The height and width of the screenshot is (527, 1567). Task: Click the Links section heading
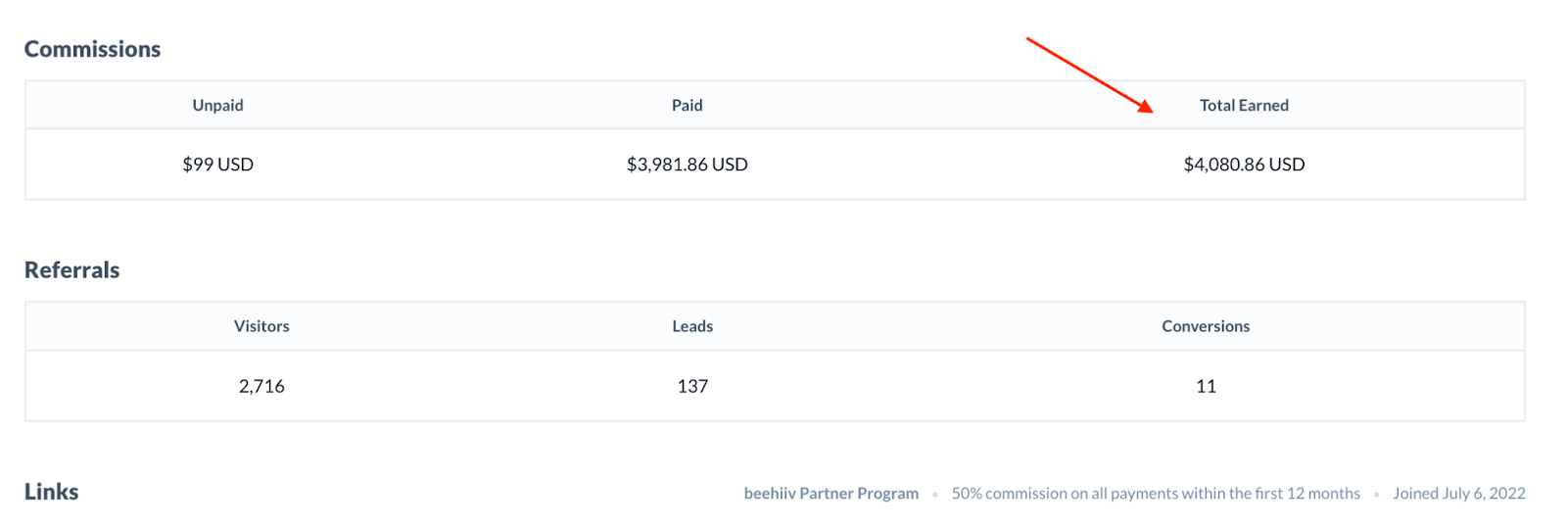tap(51, 492)
